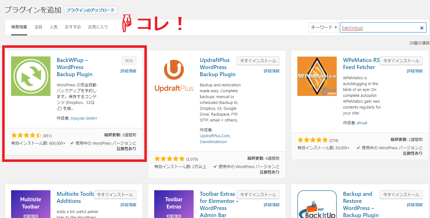Click the UpdraftPlus orange logo icon

[174, 76]
